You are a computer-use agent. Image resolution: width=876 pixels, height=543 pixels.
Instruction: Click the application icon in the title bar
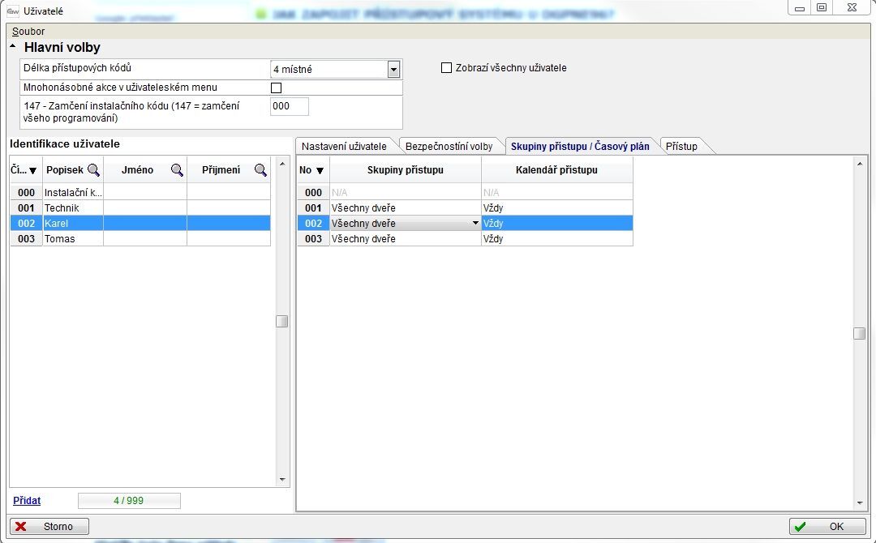click(x=12, y=11)
